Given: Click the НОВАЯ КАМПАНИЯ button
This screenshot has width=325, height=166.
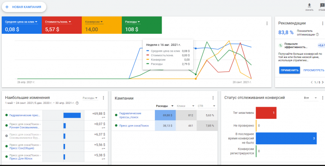Looking at the screenshot, I should coord(24,7).
